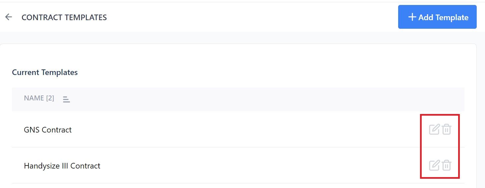Viewport: 485px width, 188px height.
Task: Click the Current Templates section heading
Action: click(45, 72)
